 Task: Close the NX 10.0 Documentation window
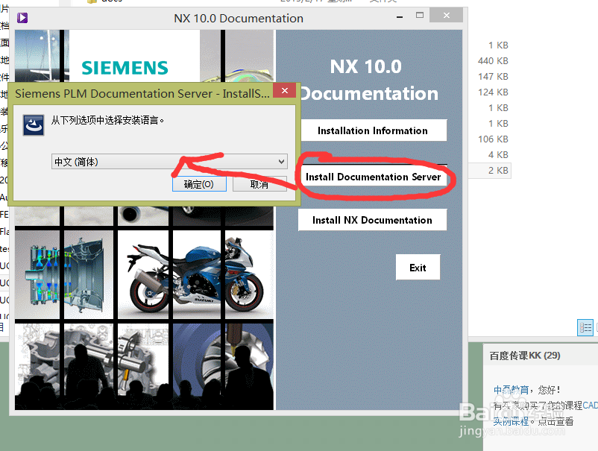click(x=446, y=15)
